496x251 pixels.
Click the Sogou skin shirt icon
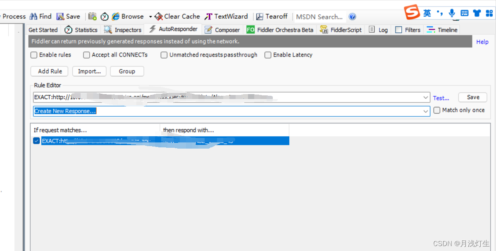(477, 13)
